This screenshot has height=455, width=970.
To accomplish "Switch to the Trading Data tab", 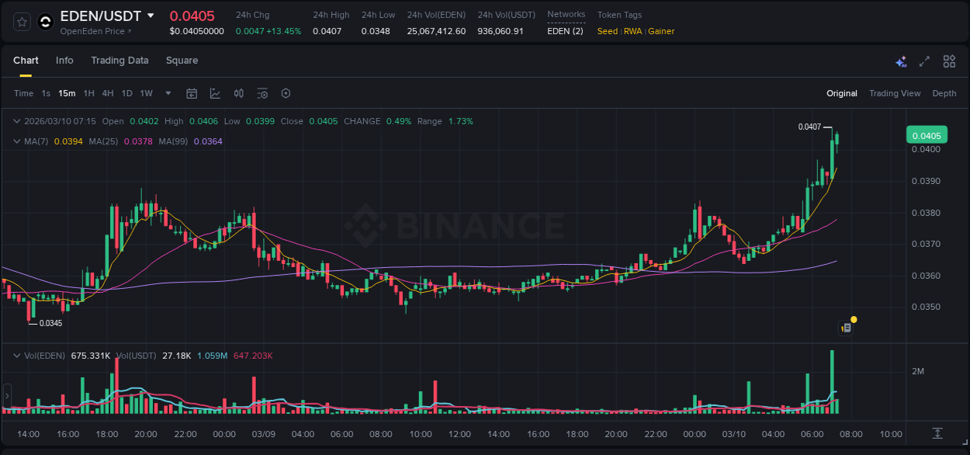I will (x=120, y=60).
